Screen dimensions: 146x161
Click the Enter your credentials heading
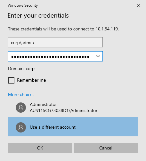pyautogui.click(x=38, y=16)
